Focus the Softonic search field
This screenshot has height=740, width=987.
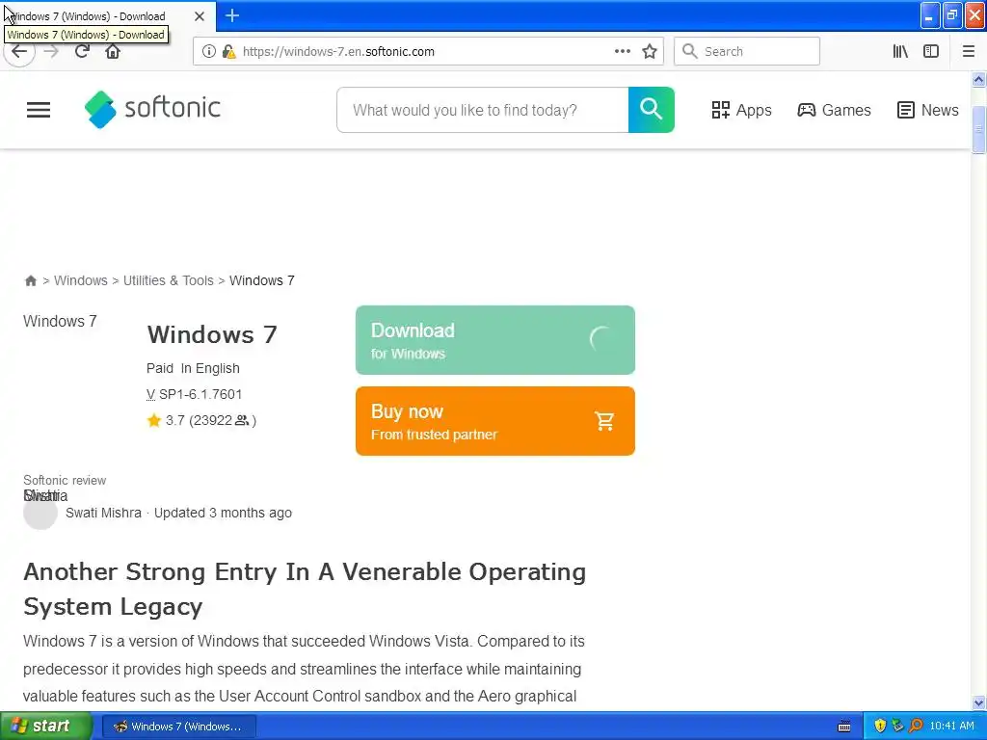point(483,110)
